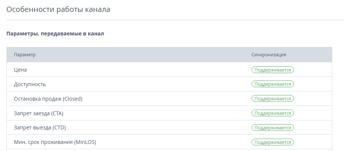Click the "Синхронизация" column header
This screenshot has height=151, width=349.
pyautogui.click(x=269, y=55)
